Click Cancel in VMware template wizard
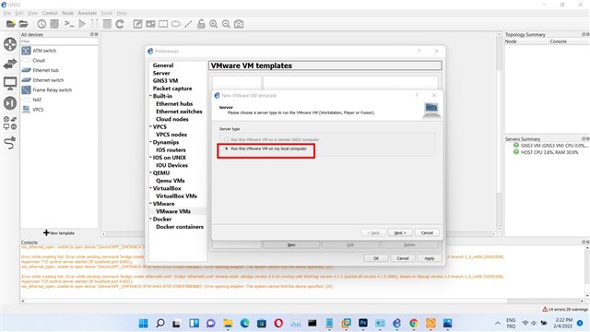590x332 pixels. click(x=427, y=233)
